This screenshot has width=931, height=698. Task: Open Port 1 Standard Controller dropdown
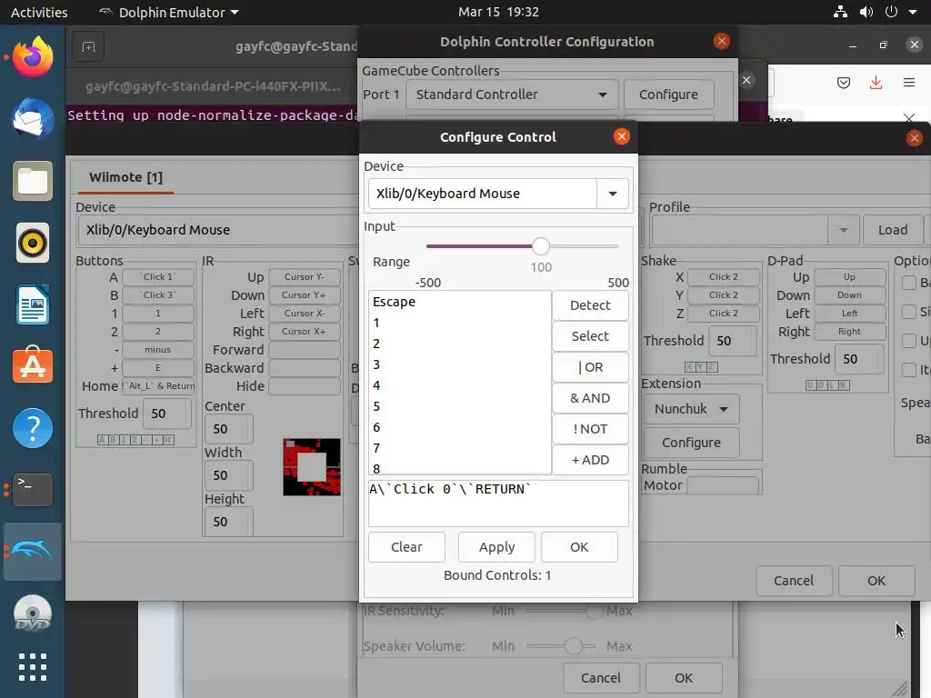pos(512,95)
